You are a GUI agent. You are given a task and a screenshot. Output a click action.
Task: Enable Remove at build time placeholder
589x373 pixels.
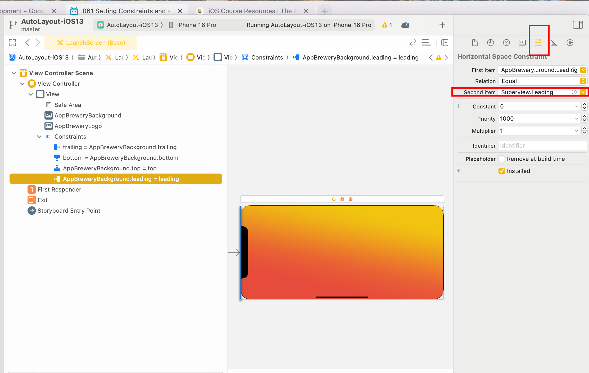[x=501, y=159]
